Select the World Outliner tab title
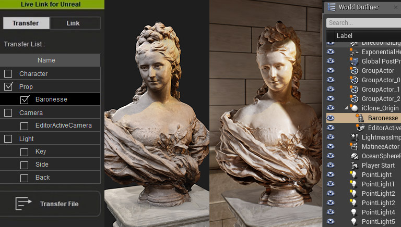Viewport: 401px width, 227px height. pyautogui.click(x=359, y=7)
